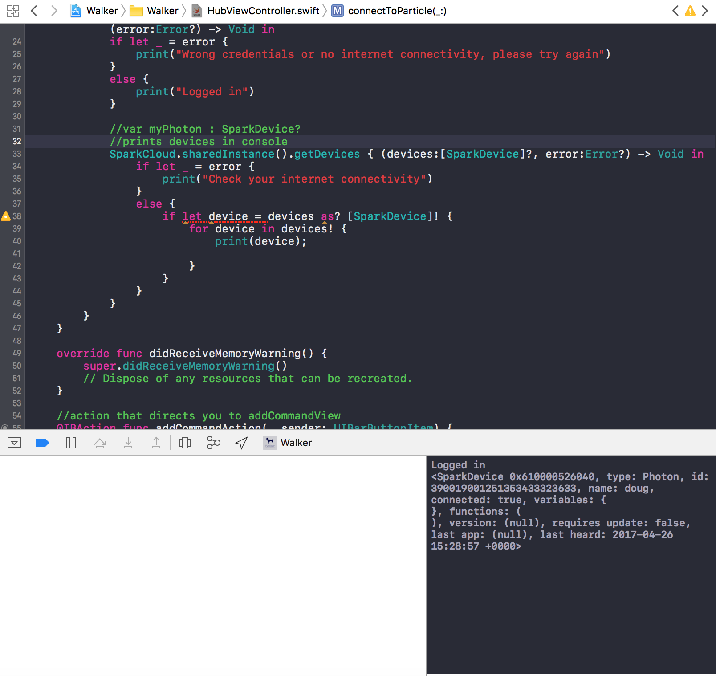Click "//action that directs you to addCommandView"
Screen dimensions: 716x676
point(199,416)
